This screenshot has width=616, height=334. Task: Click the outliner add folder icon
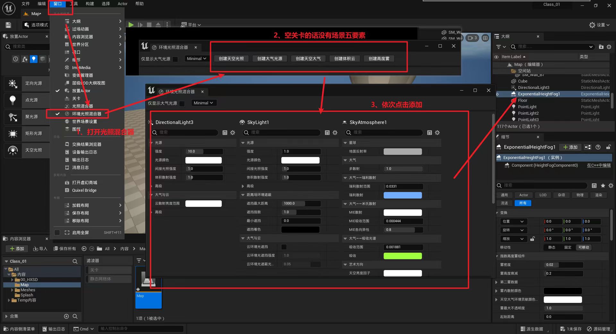click(x=601, y=47)
